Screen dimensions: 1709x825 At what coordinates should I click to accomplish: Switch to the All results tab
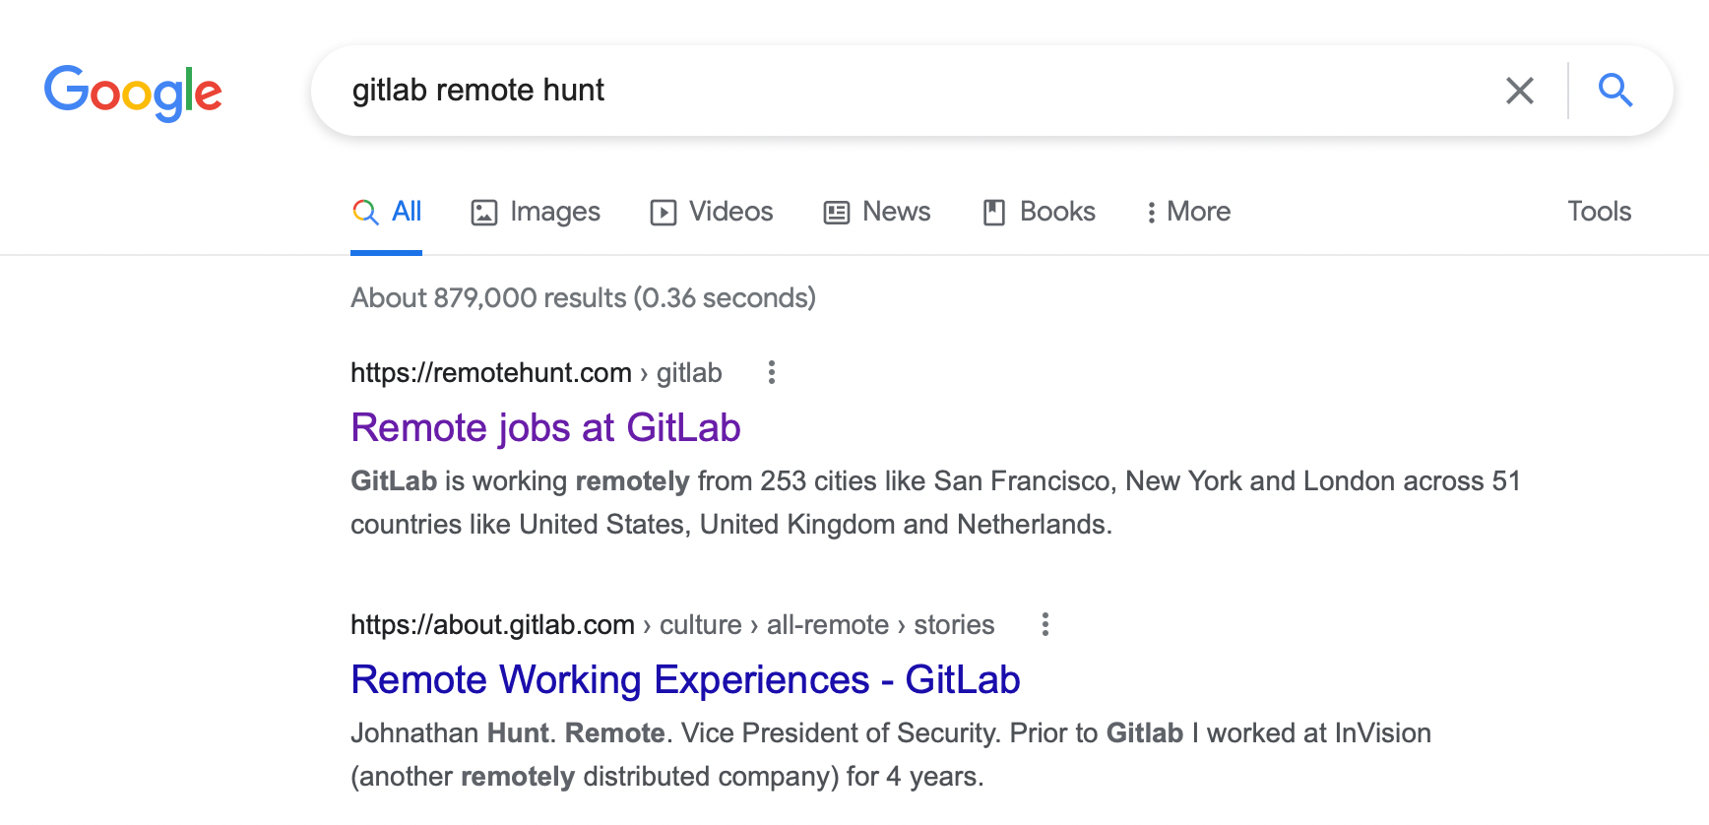387,212
